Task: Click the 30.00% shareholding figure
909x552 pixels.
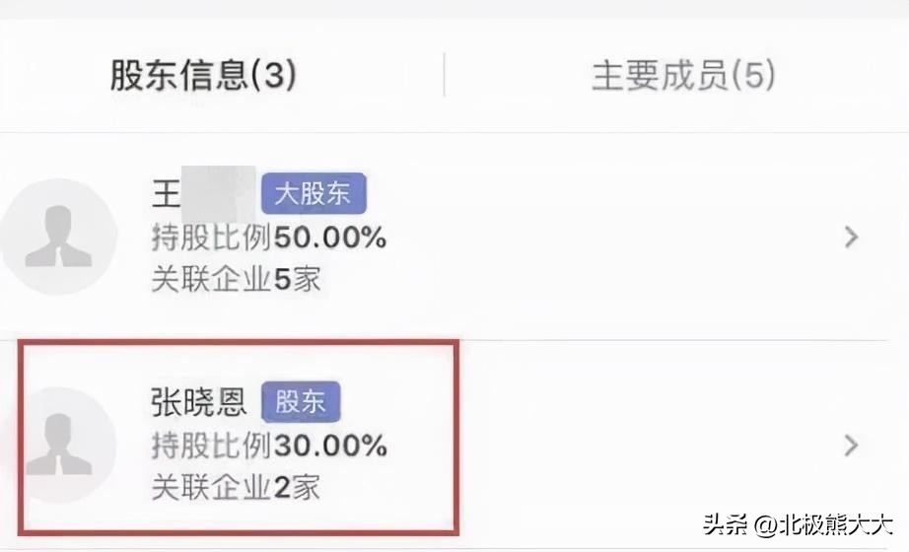Action: click(x=330, y=446)
